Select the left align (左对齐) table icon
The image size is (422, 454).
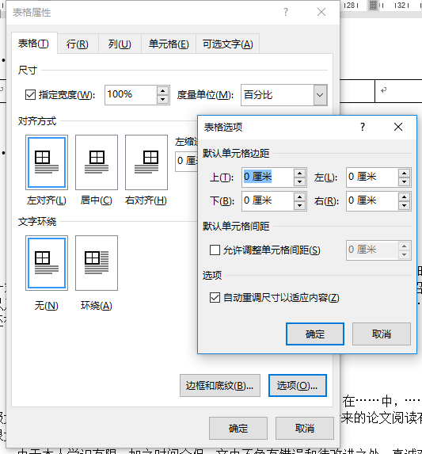pos(47,162)
